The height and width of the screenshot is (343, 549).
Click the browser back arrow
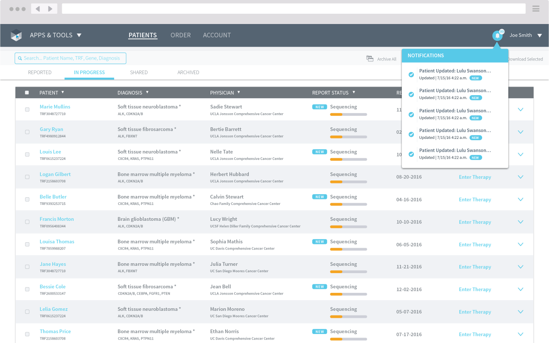tap(38, 9)
